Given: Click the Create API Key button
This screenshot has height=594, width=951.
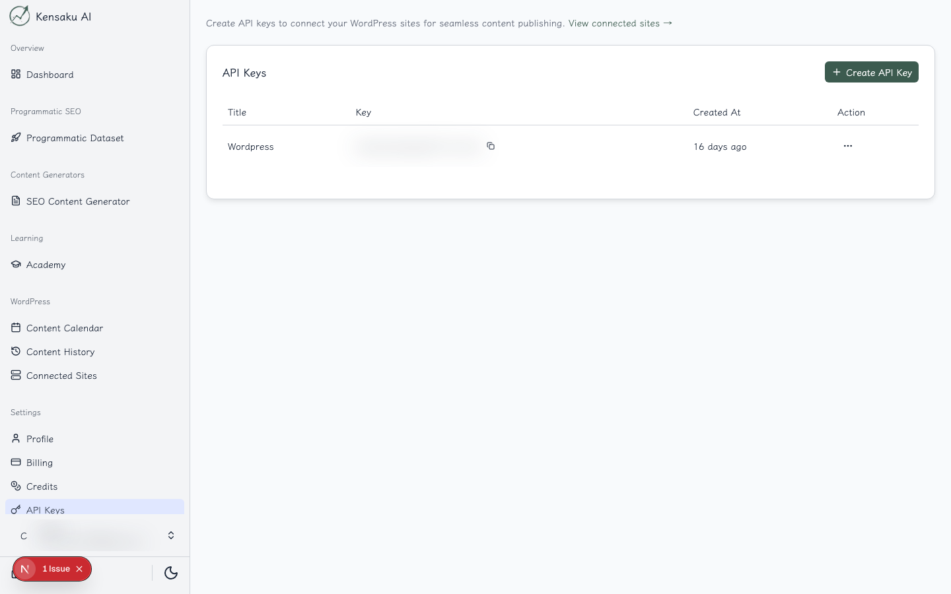Looking at the screenshot, I should coord(872,72).
